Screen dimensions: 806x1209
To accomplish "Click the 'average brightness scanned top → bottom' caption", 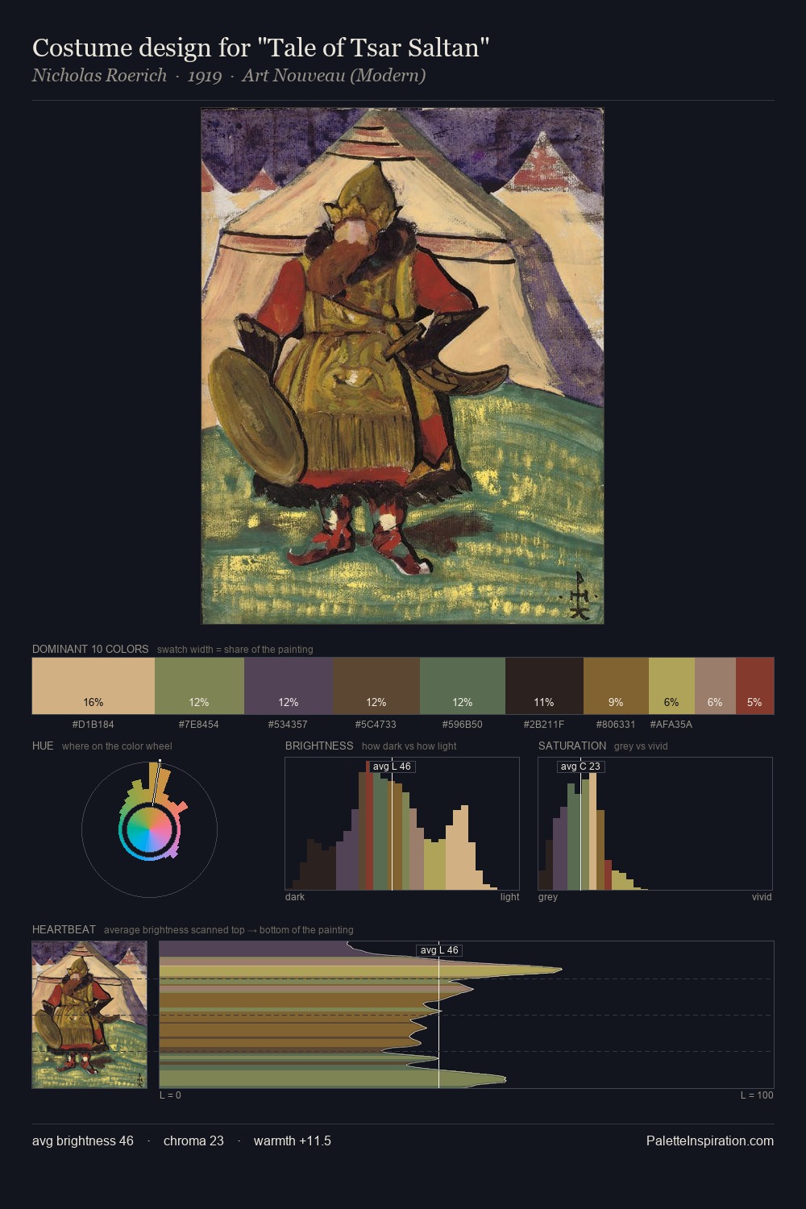I will pyautogui.click(x=229, y=930).
